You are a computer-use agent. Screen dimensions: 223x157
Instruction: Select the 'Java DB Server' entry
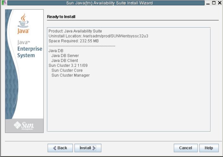click(x=65, y=56)
